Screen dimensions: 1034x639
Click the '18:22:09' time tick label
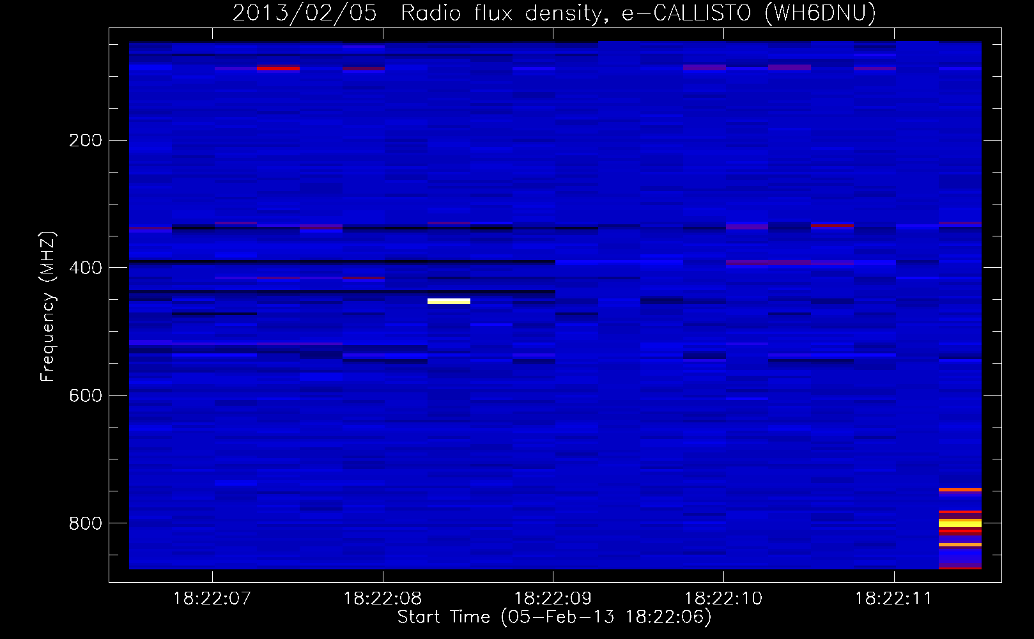point(553,599)
